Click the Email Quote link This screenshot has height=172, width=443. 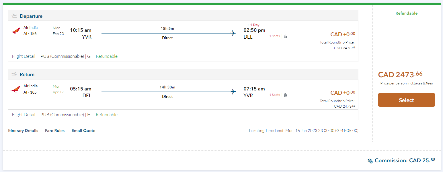click(x=83, y=131)
